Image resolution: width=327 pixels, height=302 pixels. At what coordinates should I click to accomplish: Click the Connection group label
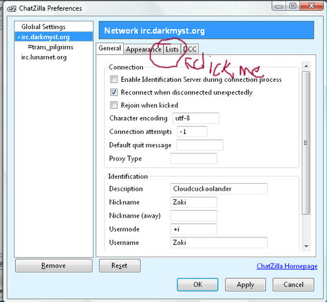126,67
